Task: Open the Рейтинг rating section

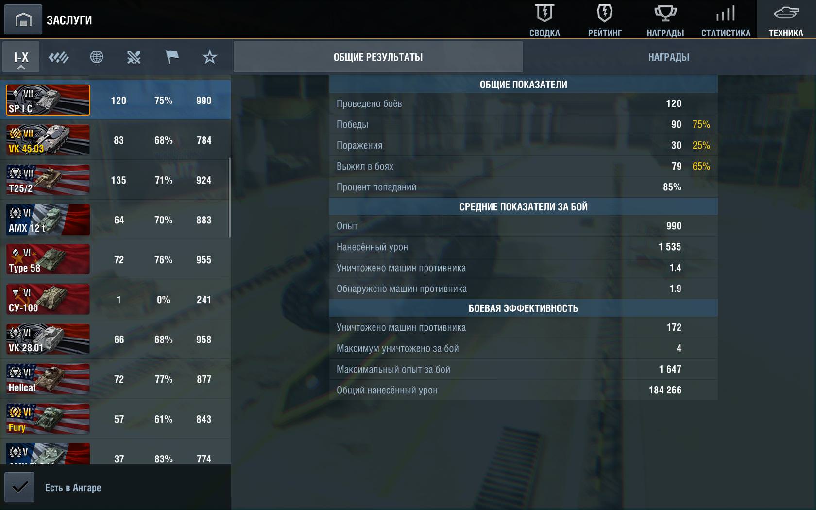Action: (605, 20)
